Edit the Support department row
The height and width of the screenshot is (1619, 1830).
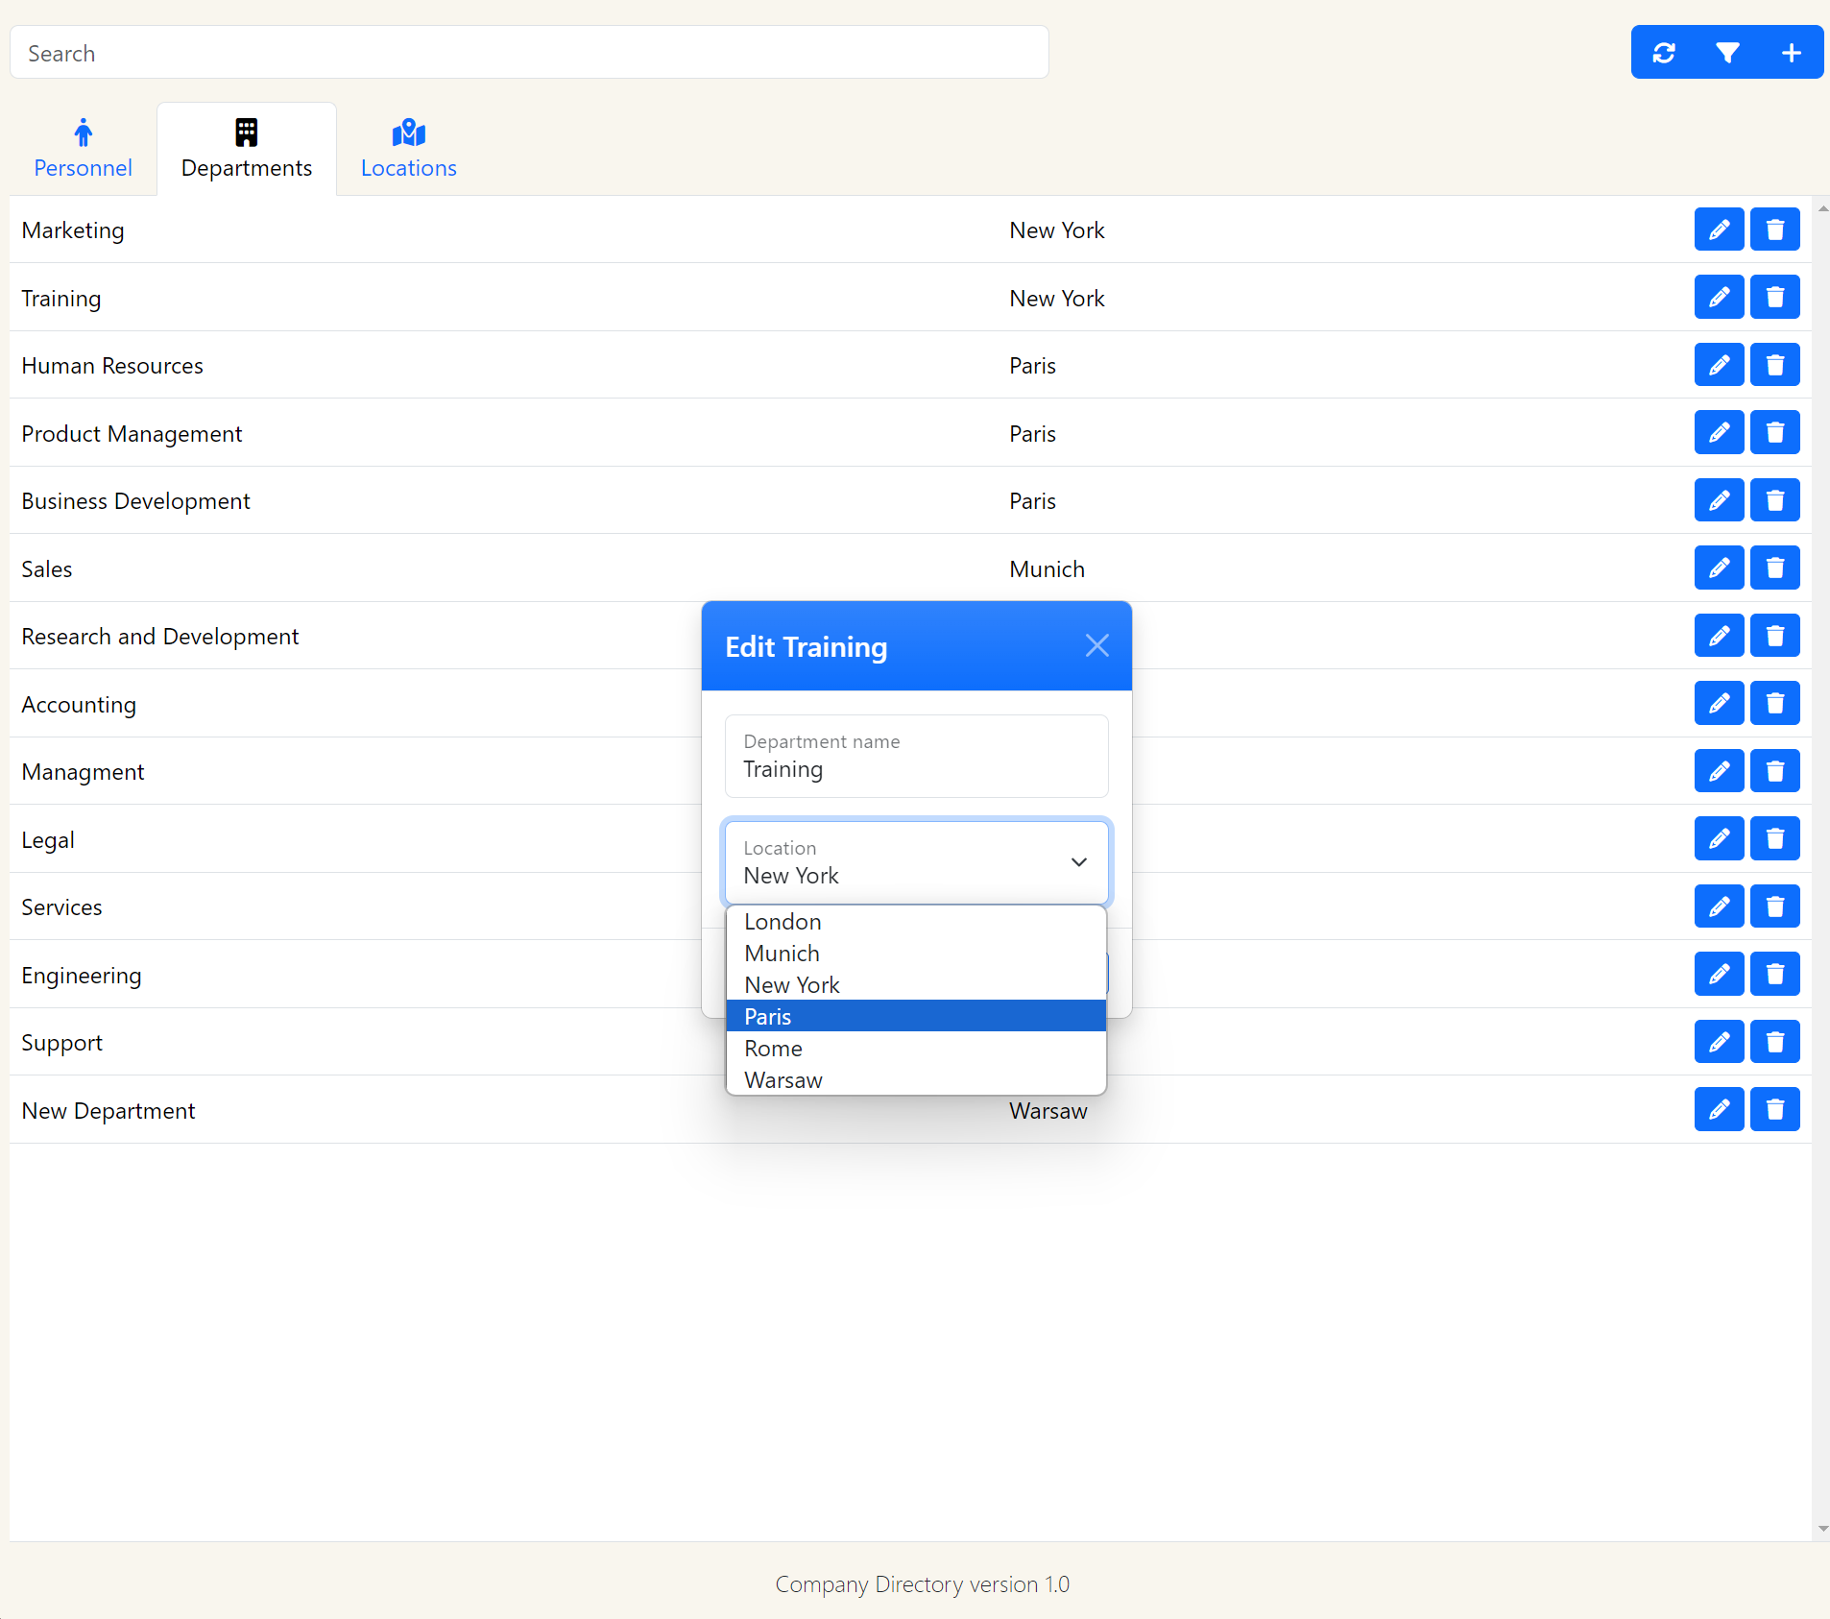pyautogui.click(x=1719, y=1042)
